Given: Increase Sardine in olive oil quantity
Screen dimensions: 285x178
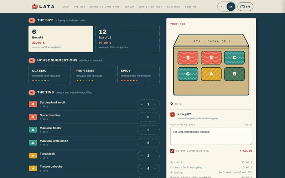Looking at the screenshot, I should [155, 104].
